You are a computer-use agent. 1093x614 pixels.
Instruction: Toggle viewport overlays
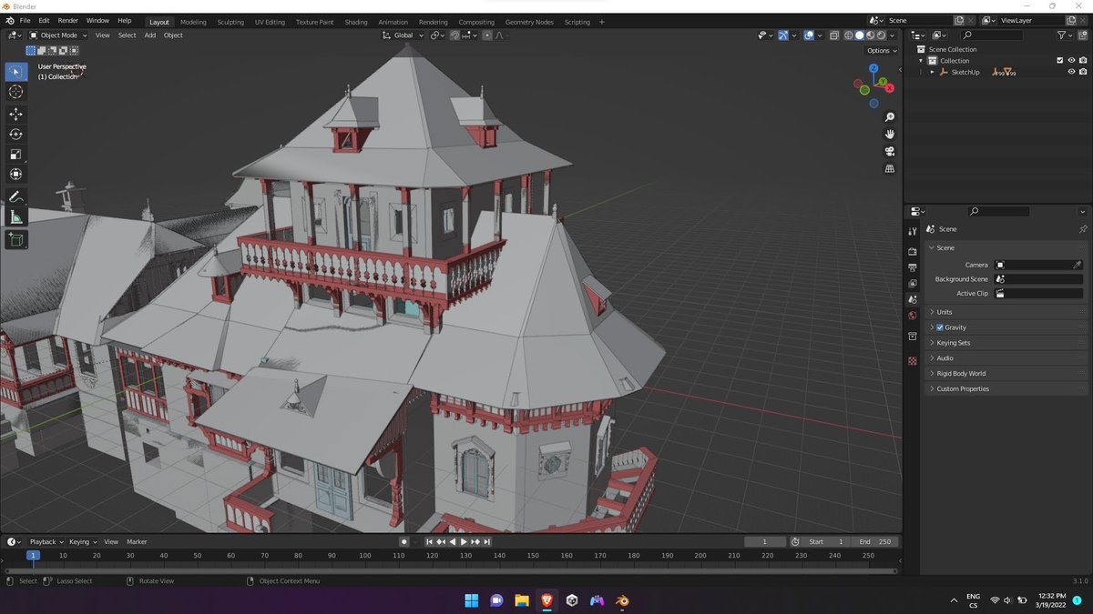click(808, 35)
